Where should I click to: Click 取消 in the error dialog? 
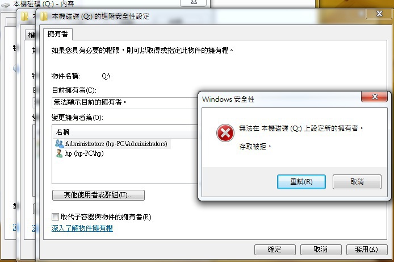[x=357, y=181]
